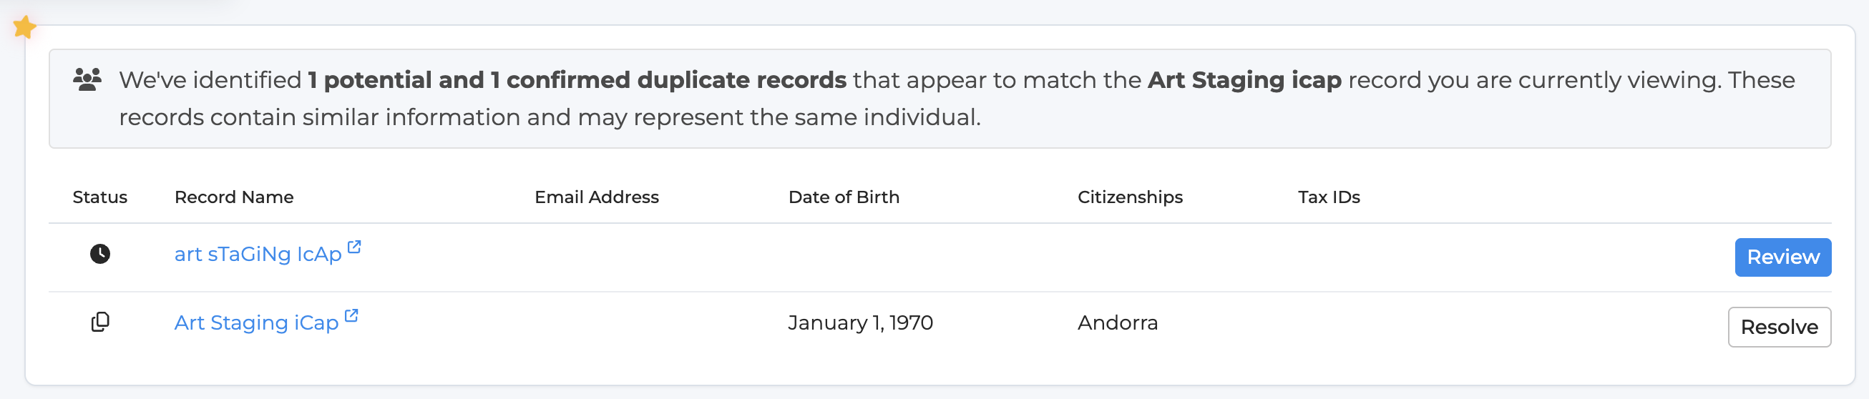Click the Email Address column header
1869x399 pixels.
pyautogui.click(x=596, y=197)
